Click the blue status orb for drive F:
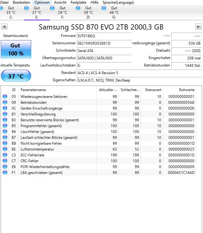Screen dimensions: 203x233 coord(52,8)
